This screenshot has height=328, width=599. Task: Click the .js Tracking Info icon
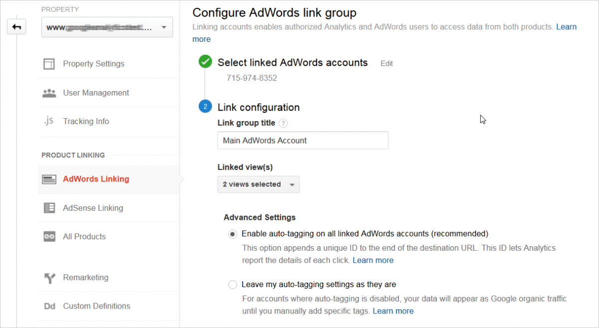coord(48,121)
